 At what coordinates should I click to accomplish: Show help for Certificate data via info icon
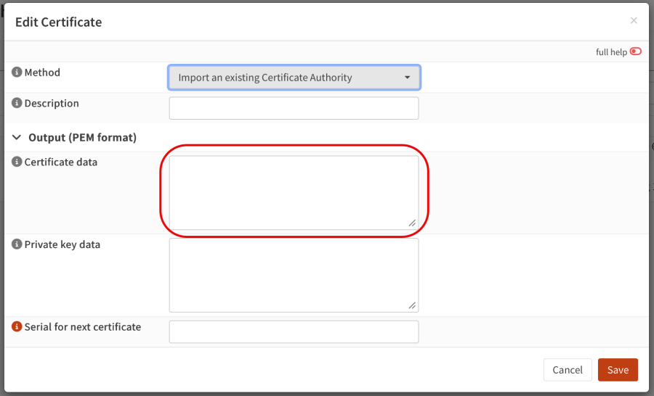tap(17, 162)
